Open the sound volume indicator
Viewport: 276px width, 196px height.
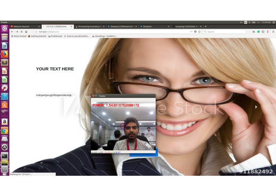click(x=259, y=22)
